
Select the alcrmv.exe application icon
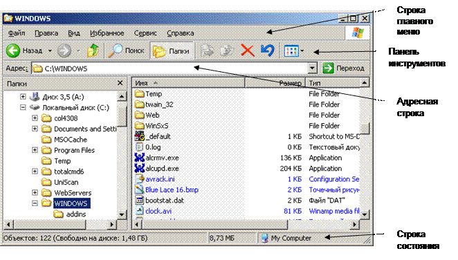(139, 158)
